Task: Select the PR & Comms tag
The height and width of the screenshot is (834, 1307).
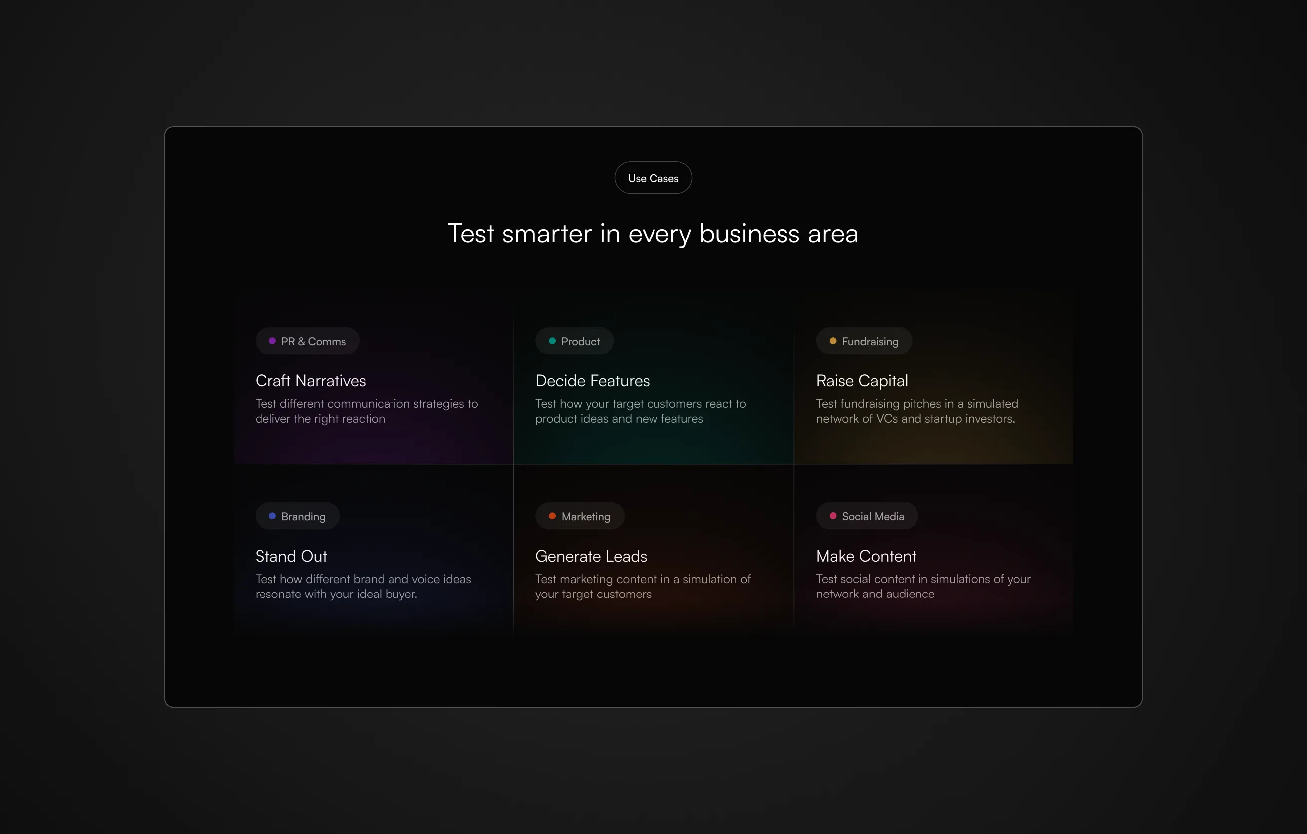Action: click(x=313, y=341)
